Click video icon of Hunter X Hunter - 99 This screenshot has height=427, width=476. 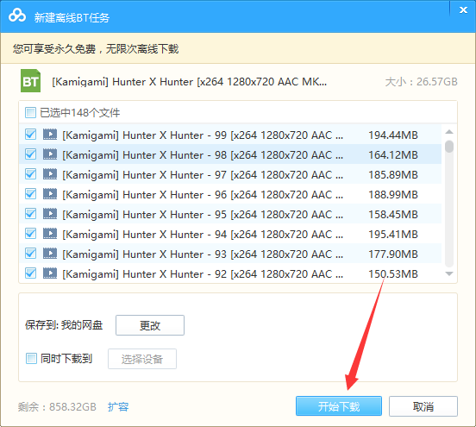(x=50, y=135)
